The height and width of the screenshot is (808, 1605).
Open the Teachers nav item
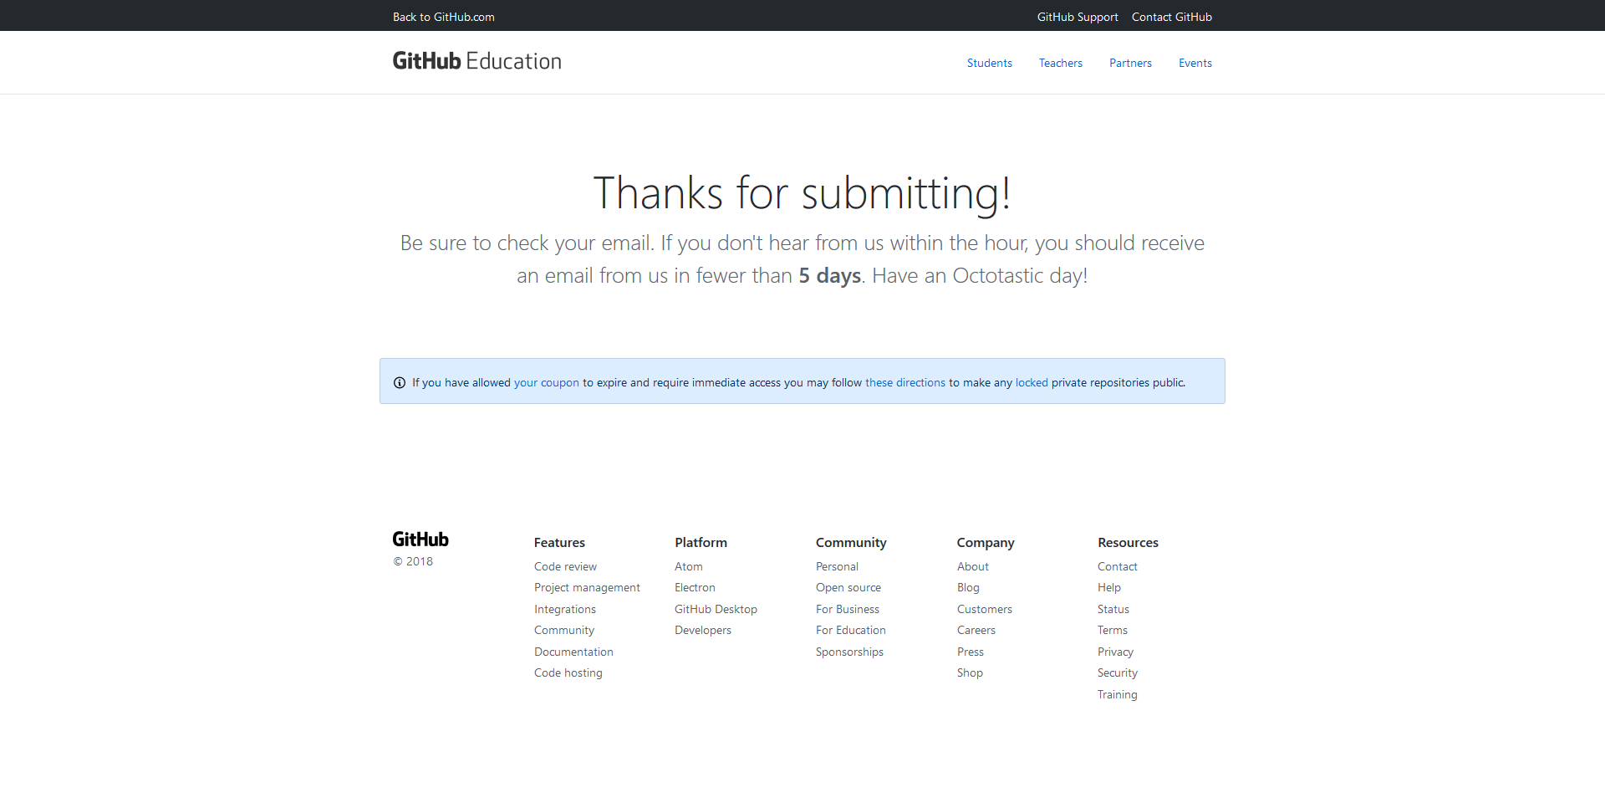[1061, 63]
